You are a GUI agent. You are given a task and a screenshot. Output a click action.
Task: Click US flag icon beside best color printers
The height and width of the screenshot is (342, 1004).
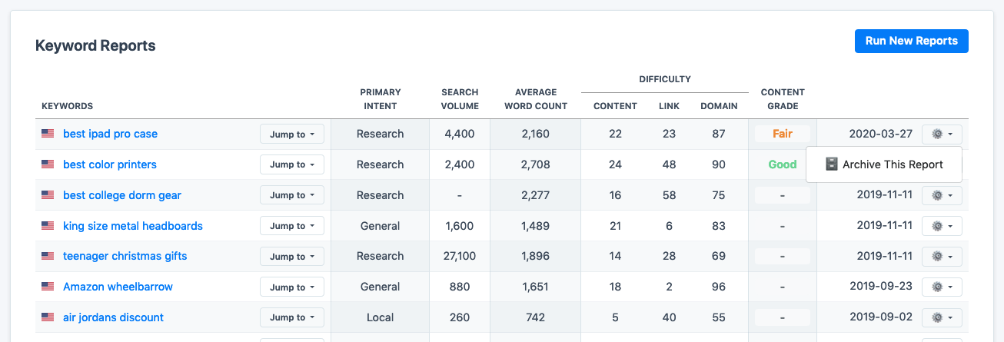48,164
